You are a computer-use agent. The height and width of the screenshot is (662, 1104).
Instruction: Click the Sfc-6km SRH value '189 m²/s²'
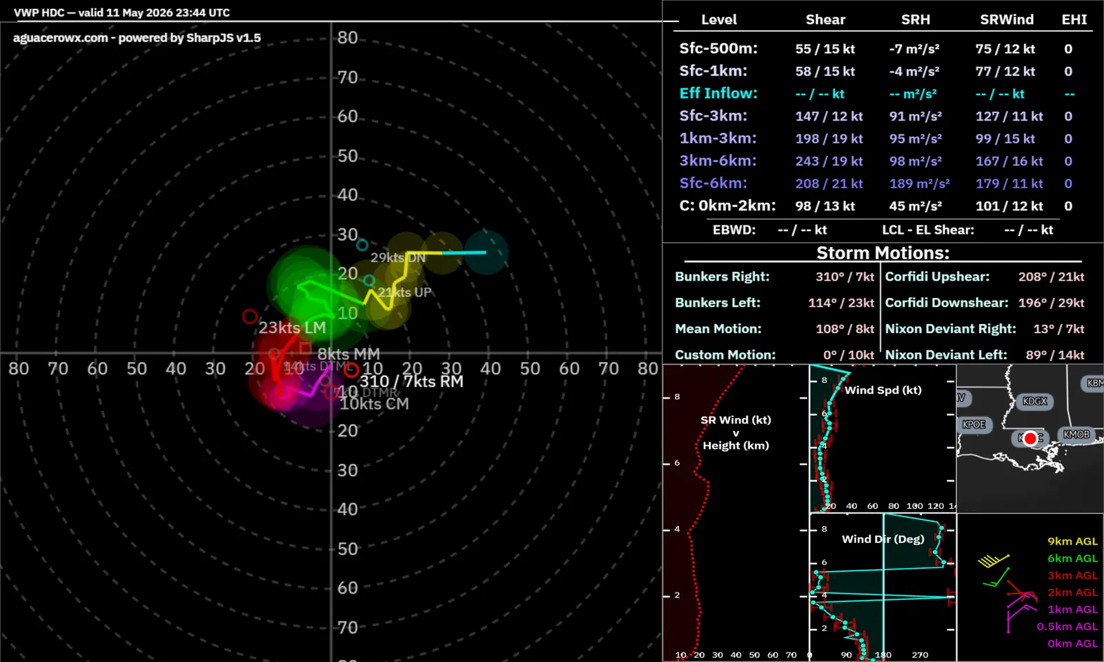[919, 183]
